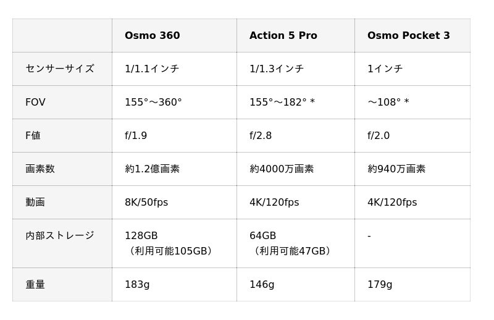494x320 pixels.
Task: Click the 画素数 row label
Action: click(40, 169)
